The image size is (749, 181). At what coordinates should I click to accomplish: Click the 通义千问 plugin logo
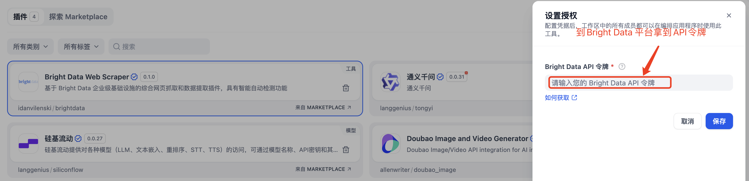390,82
